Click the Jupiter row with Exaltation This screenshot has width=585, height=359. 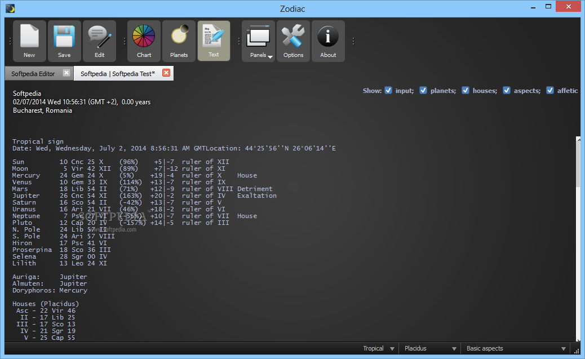144,196
